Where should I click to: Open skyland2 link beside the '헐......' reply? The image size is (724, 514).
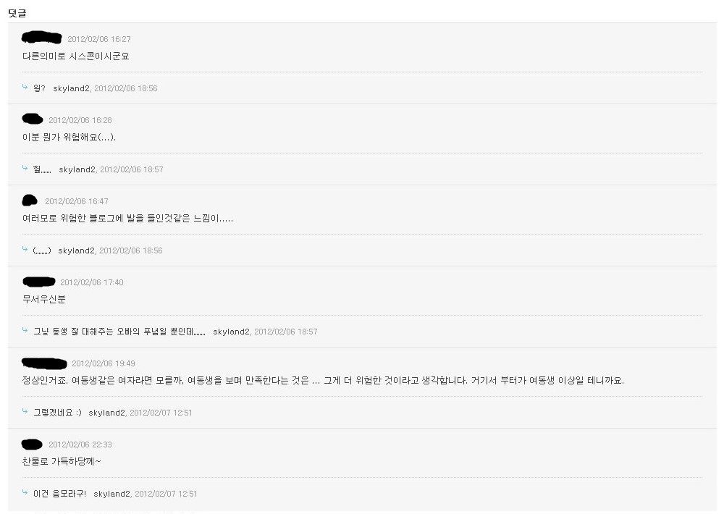point(77,169)
